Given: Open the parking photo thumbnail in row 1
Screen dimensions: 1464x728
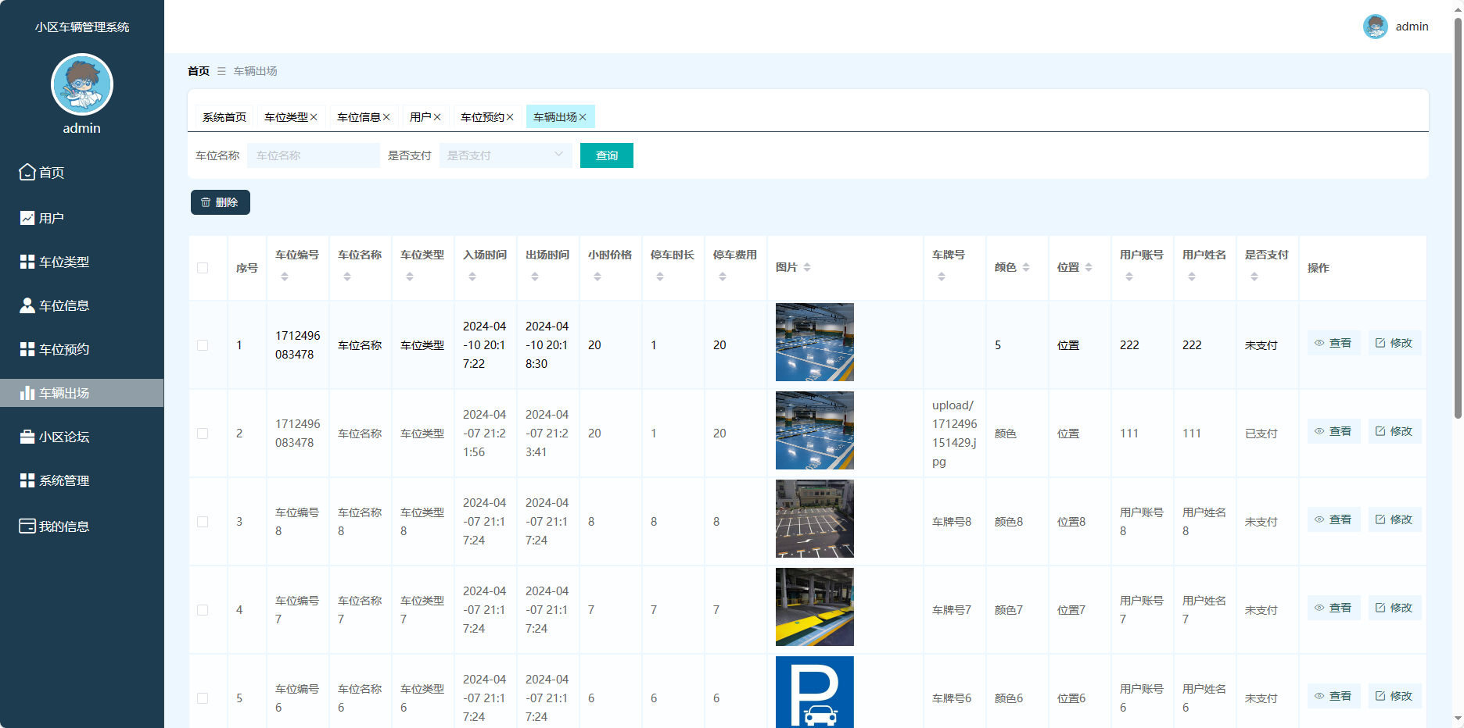Looking at the screenshot, I should click(x=815, y=342).
